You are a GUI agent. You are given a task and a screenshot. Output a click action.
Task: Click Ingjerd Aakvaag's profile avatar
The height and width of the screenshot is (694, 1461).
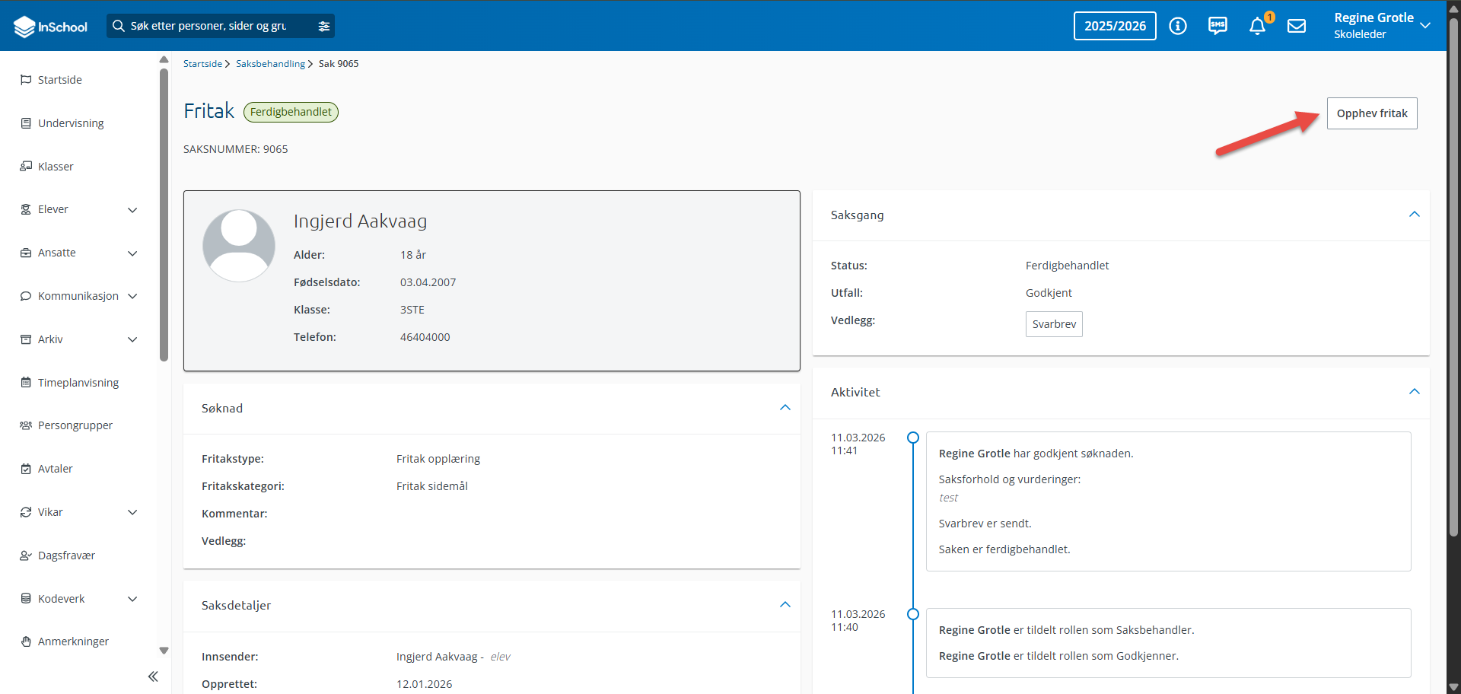click(239, 246)
